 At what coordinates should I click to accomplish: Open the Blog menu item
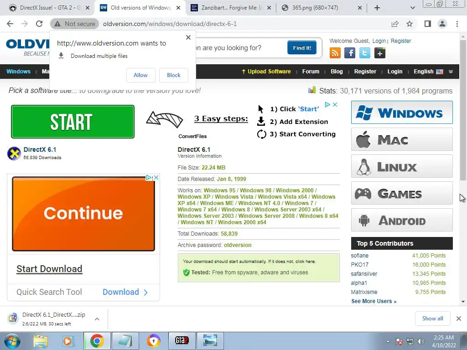[337, 72]
